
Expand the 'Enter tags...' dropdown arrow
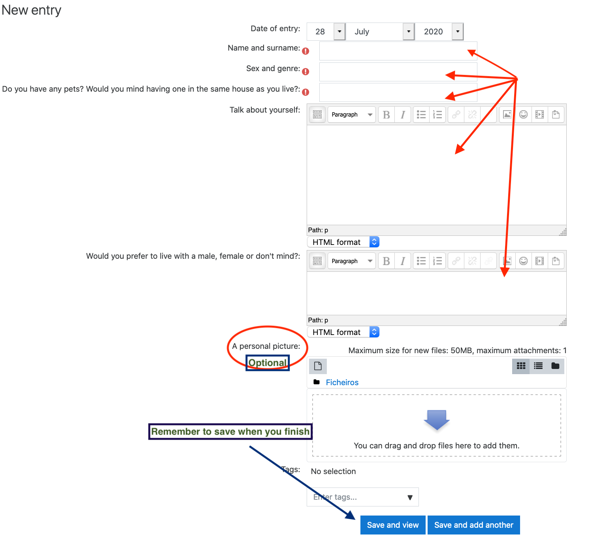410,497
